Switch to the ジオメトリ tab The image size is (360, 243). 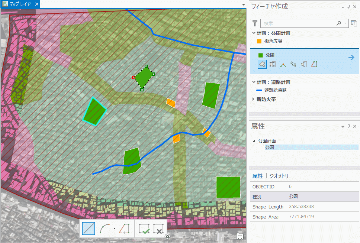click(279, 176)
